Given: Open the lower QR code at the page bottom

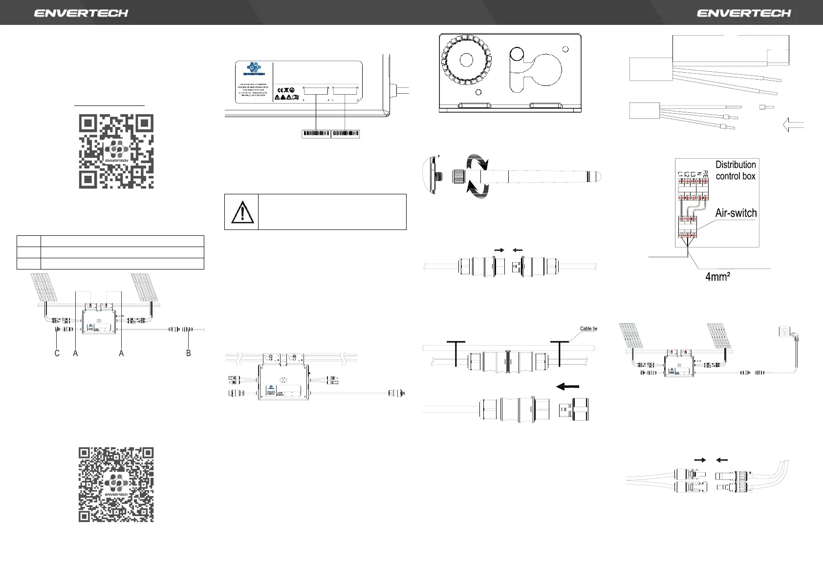Looking at the screenshot, I should tap(116, 484).
